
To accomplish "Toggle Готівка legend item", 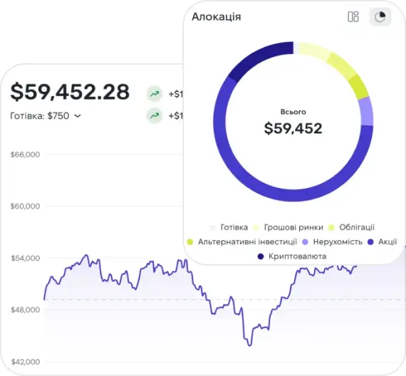I will (x=229, y=227).
